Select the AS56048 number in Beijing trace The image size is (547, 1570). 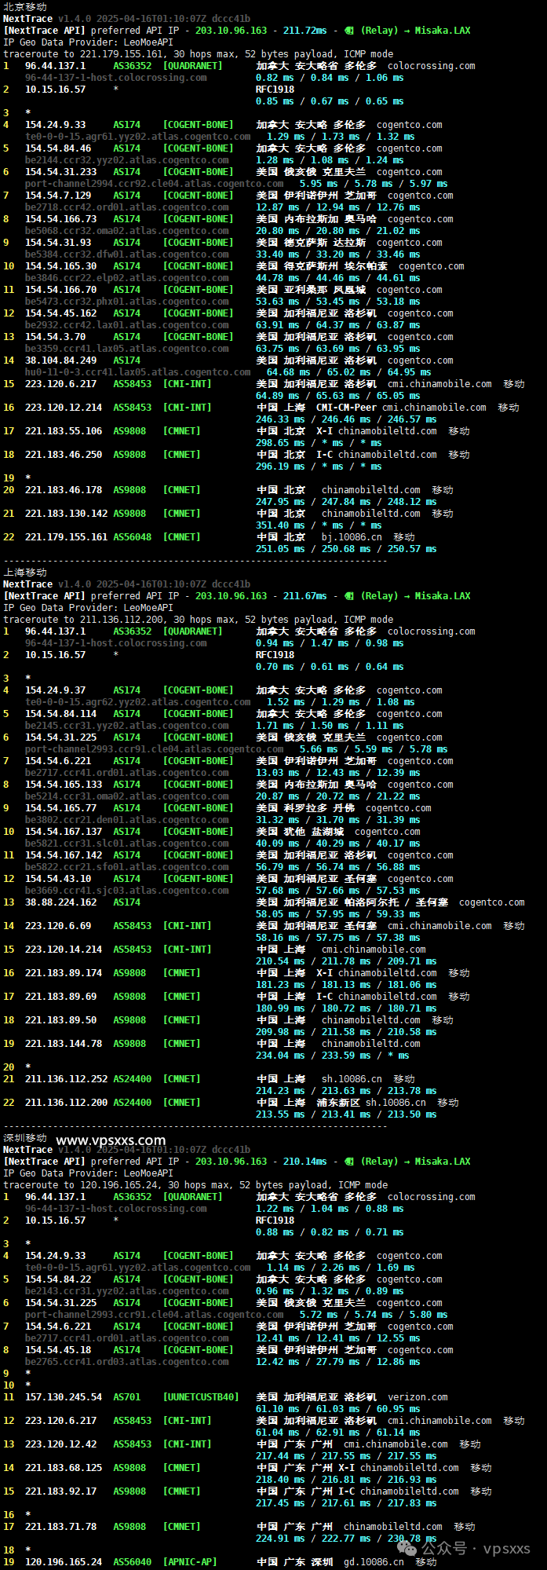point(133,537)
